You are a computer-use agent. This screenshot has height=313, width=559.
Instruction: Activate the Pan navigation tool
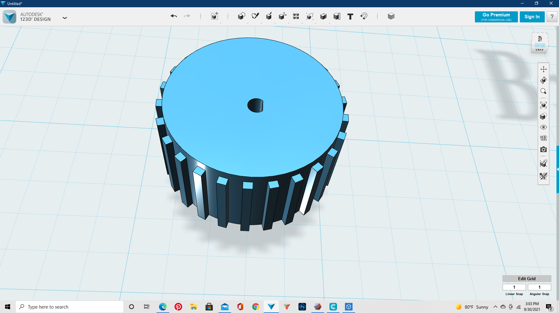coord(544,69)
